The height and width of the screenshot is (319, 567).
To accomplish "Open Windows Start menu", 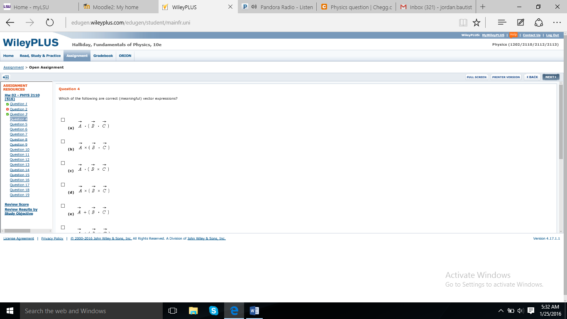I will pos(10,311).
